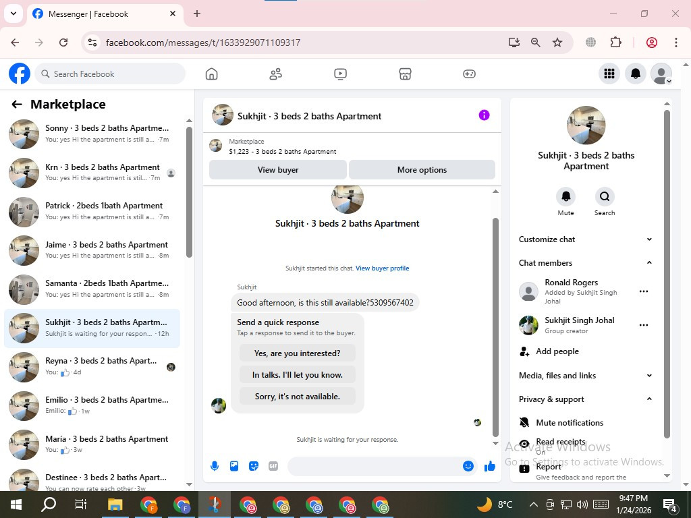Image resolution: width=691 pixels, height=518 pixels.
Task: Click Search icon in chat details panel
Action: tap(605, 196)
